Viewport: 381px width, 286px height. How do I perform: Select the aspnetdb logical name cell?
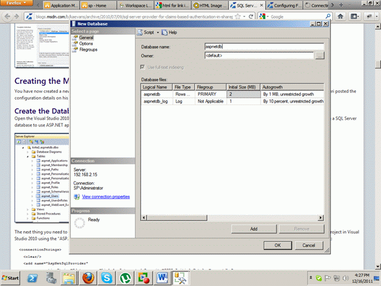[157, 94]
